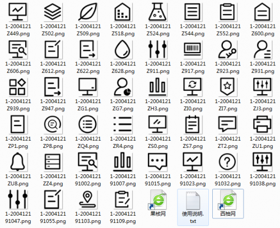Click the printer icon ZU1.png

pos(263,124)
